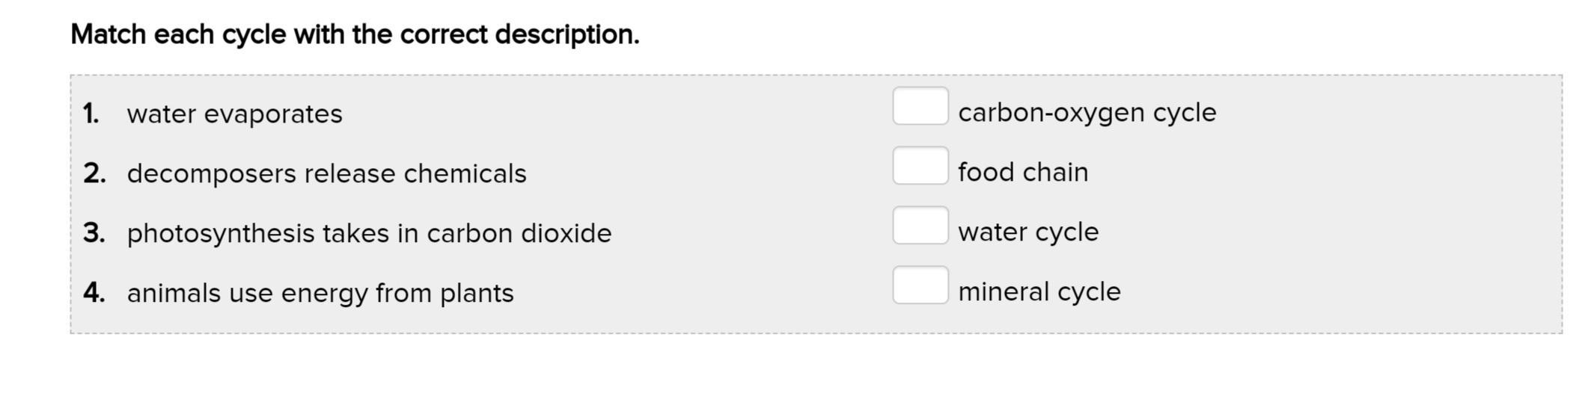Click the 'mineral cycle' label
The image size is (1591, 402).
coord(1039,292)
